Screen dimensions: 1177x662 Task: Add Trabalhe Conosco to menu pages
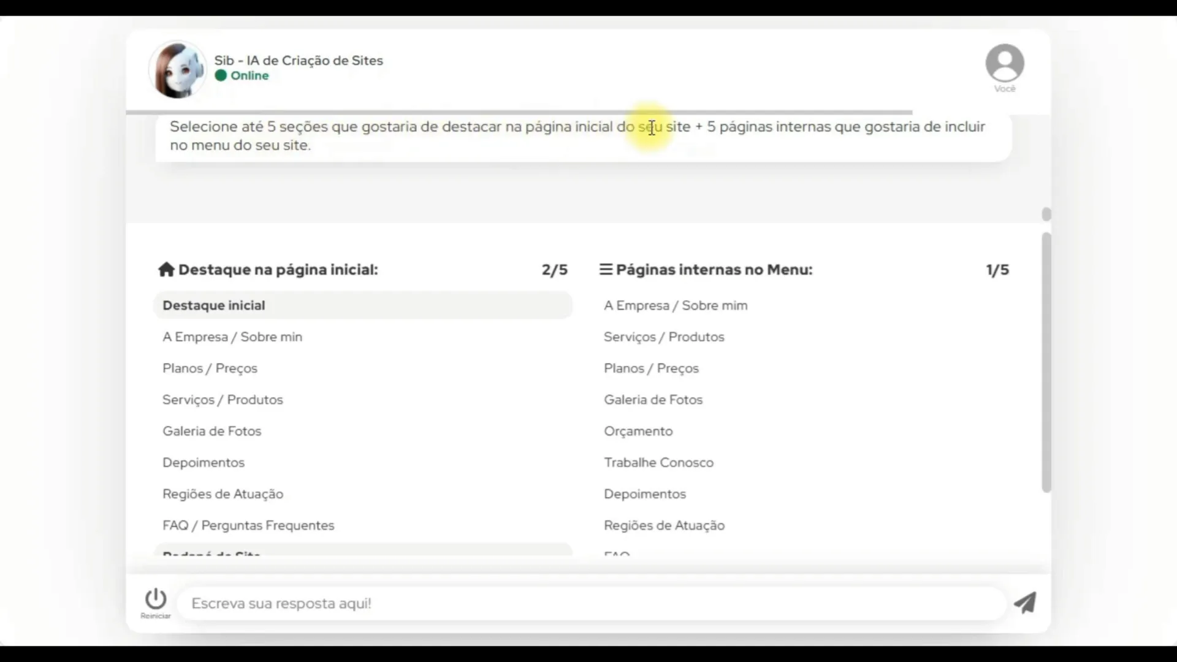[x=658, y=463]
